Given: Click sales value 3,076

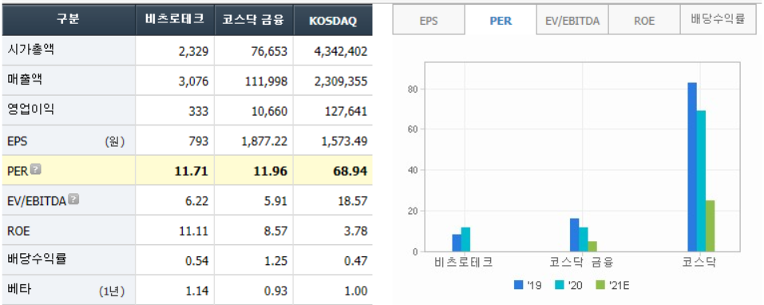Looking at the screenshot, I should point(194,81).
